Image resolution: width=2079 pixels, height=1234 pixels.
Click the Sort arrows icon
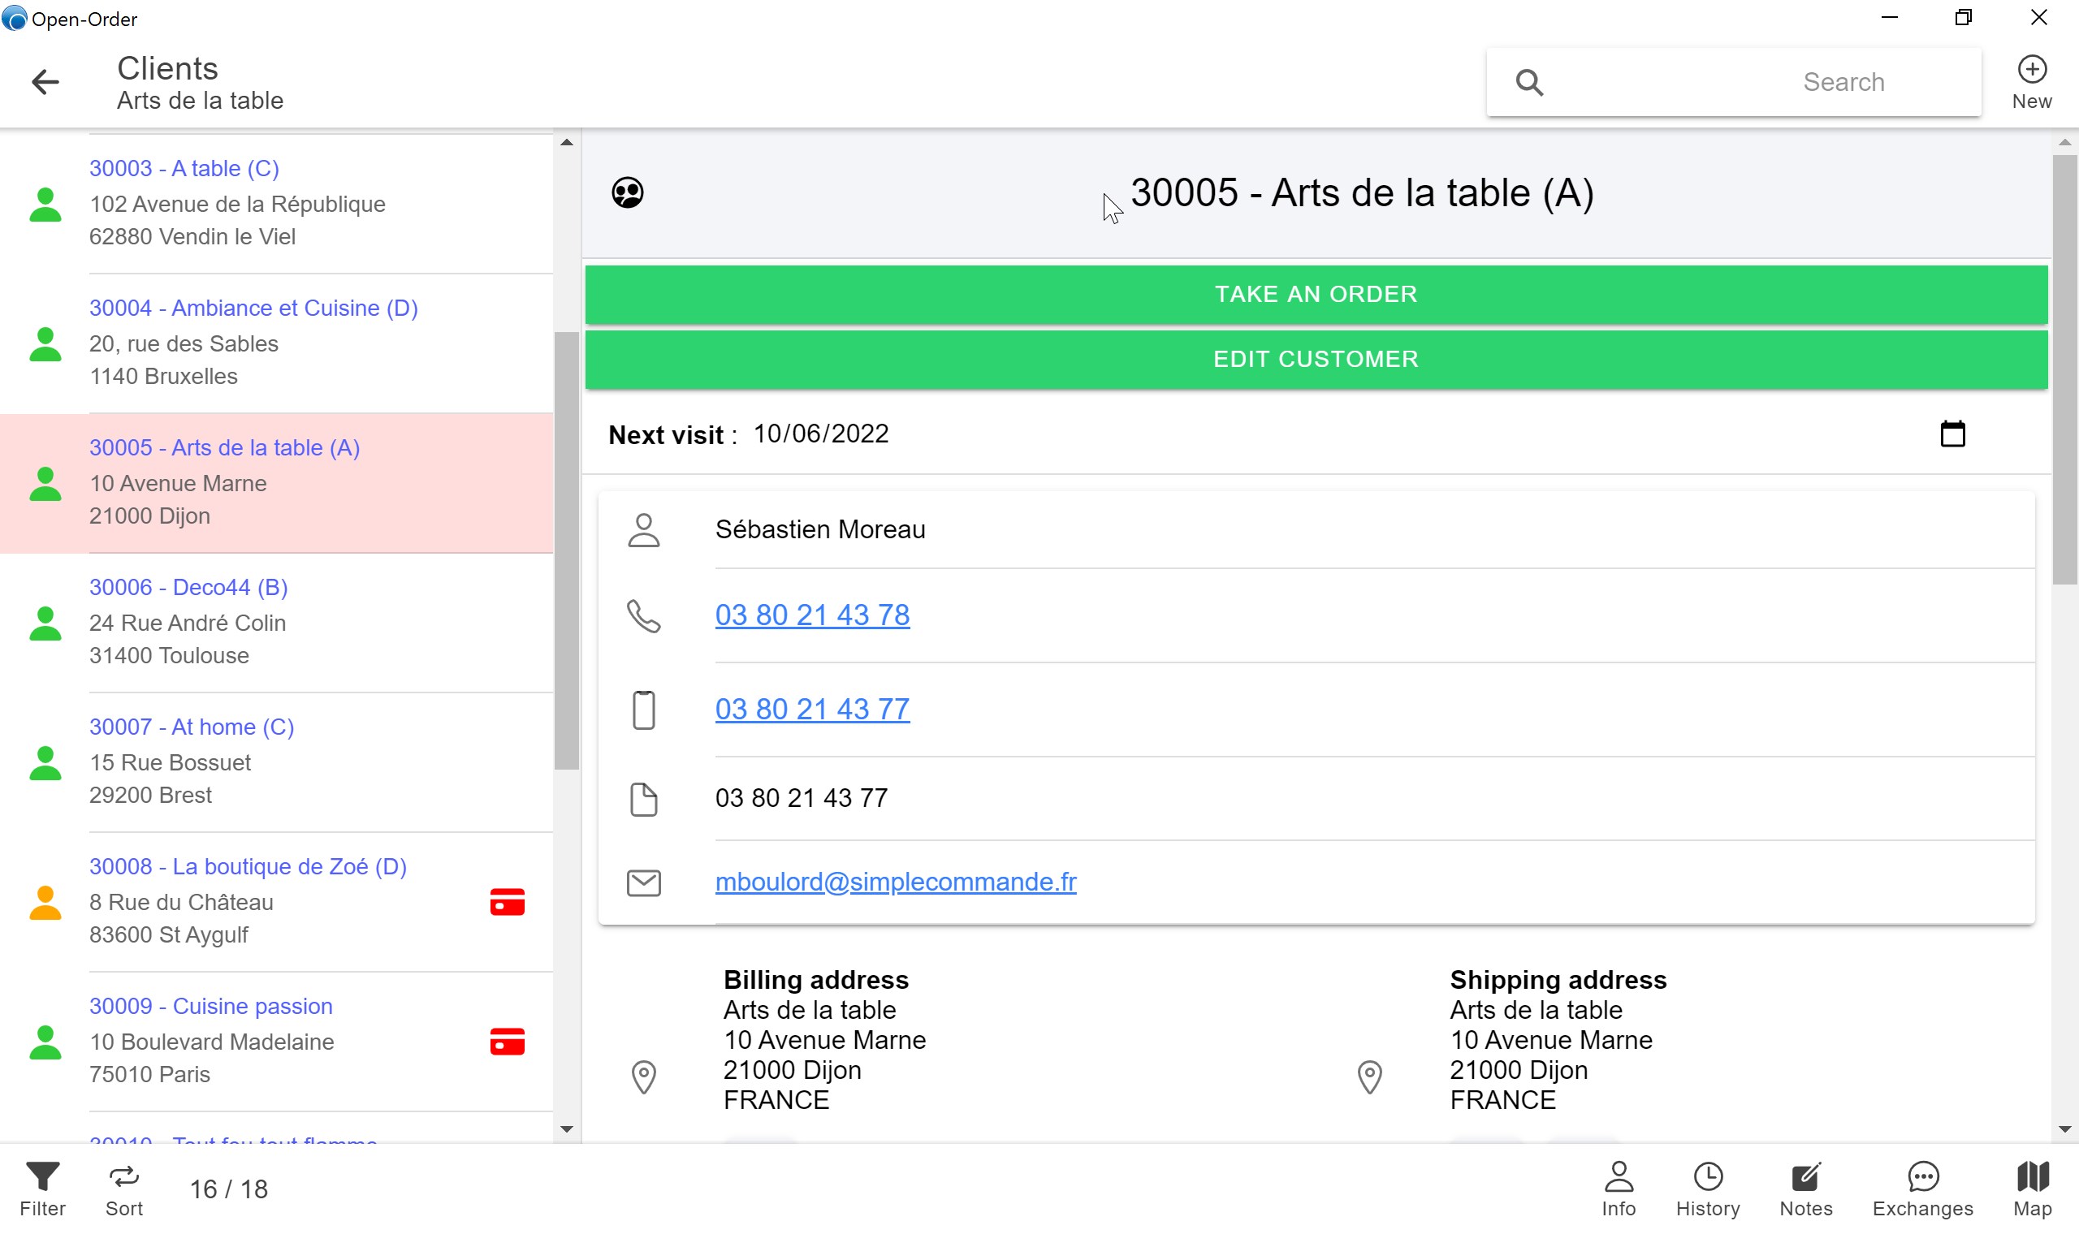tap(124, 1177)
